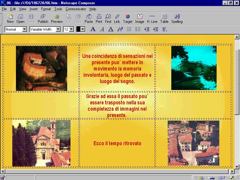This screenshot has width=240, height=180.
Task: Click the Save toolbar icon
Action: point(31,19)
